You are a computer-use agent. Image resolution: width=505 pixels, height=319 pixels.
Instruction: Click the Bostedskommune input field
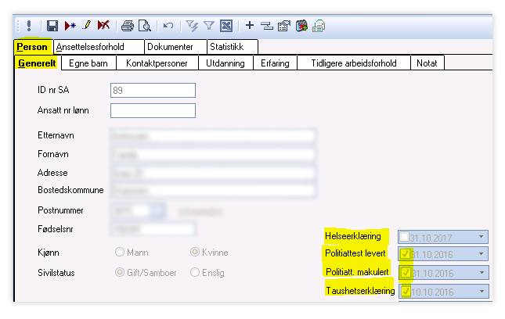point(212,190)
